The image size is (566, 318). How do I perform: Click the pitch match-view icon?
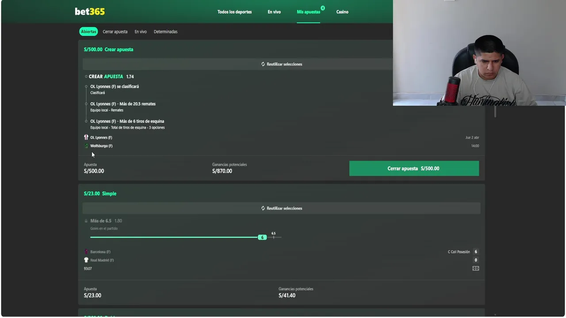pyautogui.click(x=476, y=269)
